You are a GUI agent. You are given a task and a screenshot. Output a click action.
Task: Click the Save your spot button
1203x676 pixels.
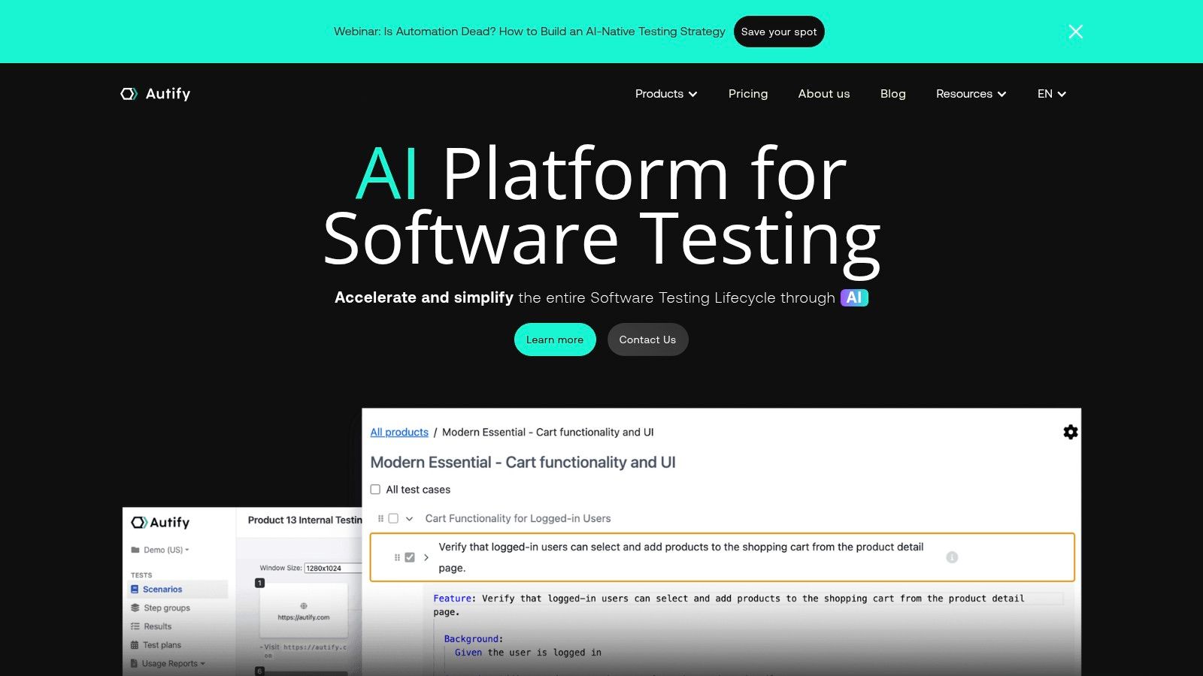coord(779,32)
